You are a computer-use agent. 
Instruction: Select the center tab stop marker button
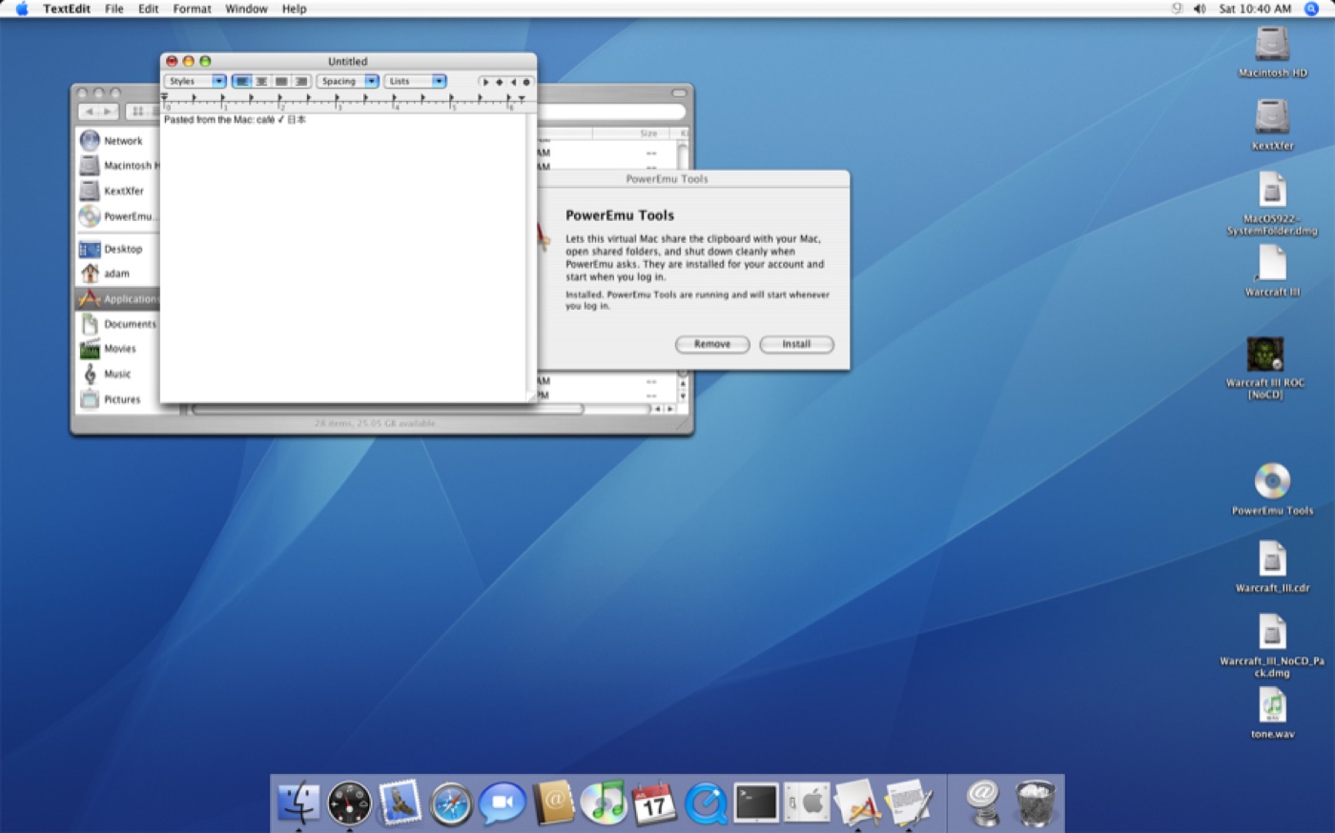tap(499, 82)
